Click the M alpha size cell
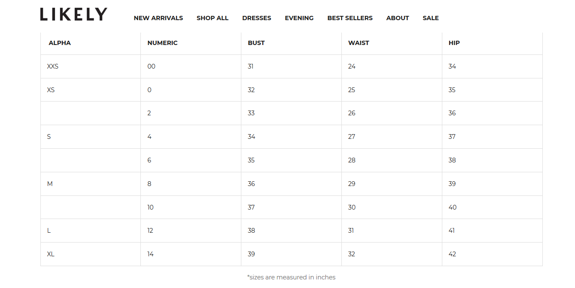Image resolution: width=575 pixels, height=288 pixels. pyautogui.click(x=50, y=184)
